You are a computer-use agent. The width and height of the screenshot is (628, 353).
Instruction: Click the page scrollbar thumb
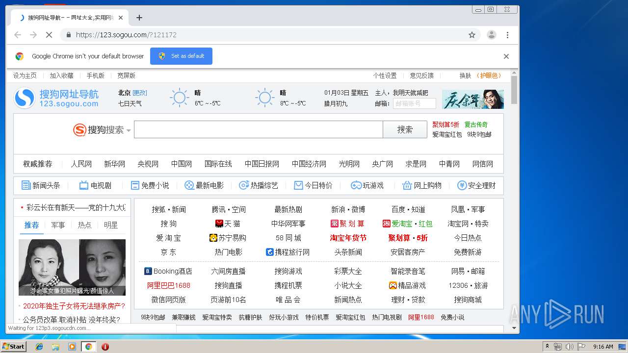click(x=514, y=90)
